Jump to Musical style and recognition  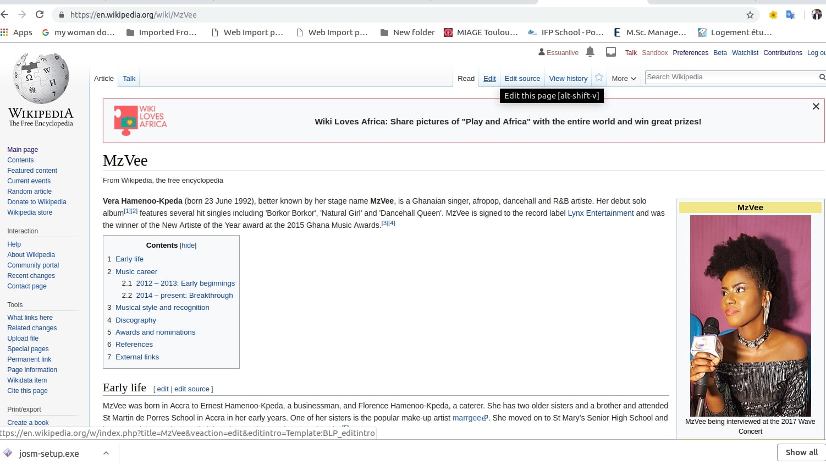pos(162,308)
